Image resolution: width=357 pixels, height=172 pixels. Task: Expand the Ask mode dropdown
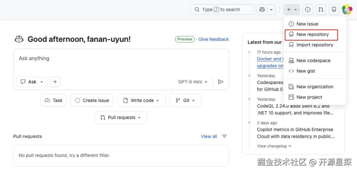coord(32,82)
